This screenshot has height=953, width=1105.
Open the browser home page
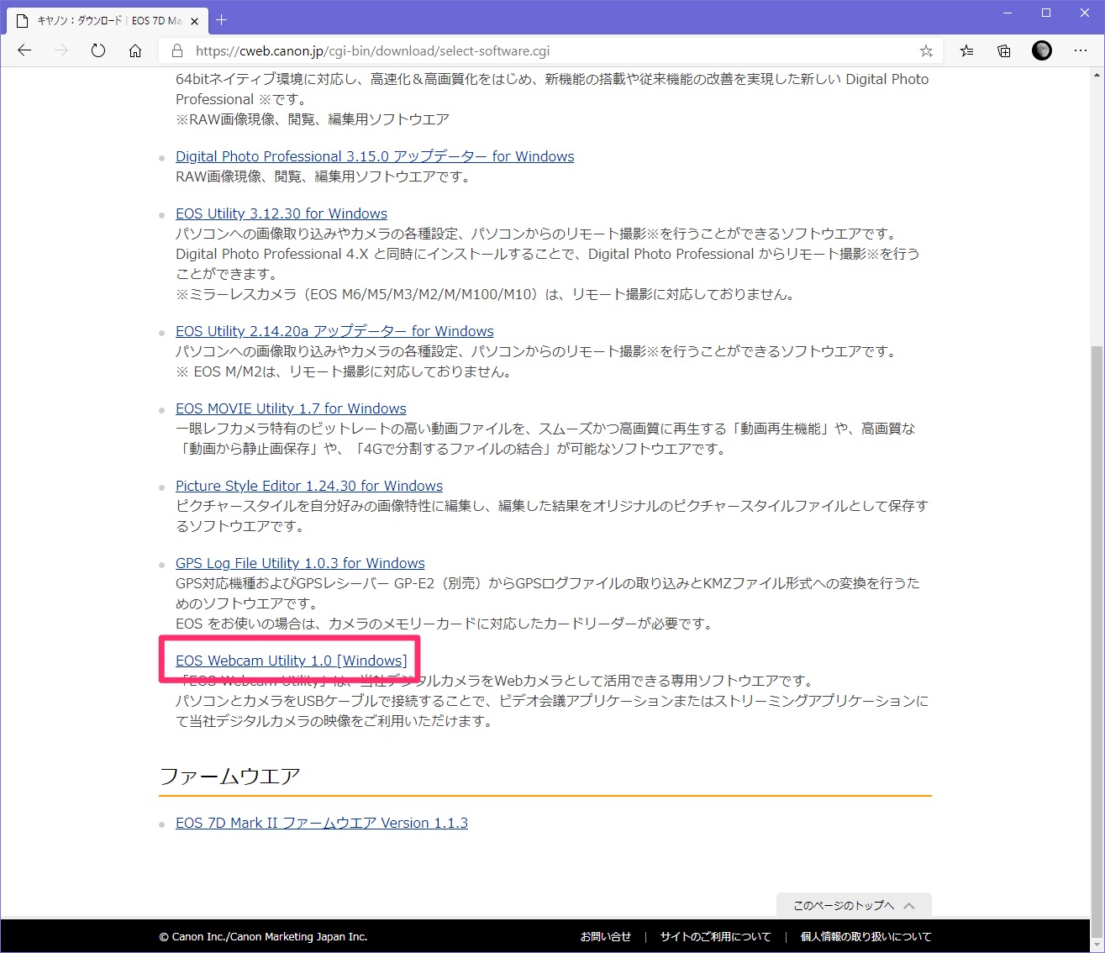[135, 50]
